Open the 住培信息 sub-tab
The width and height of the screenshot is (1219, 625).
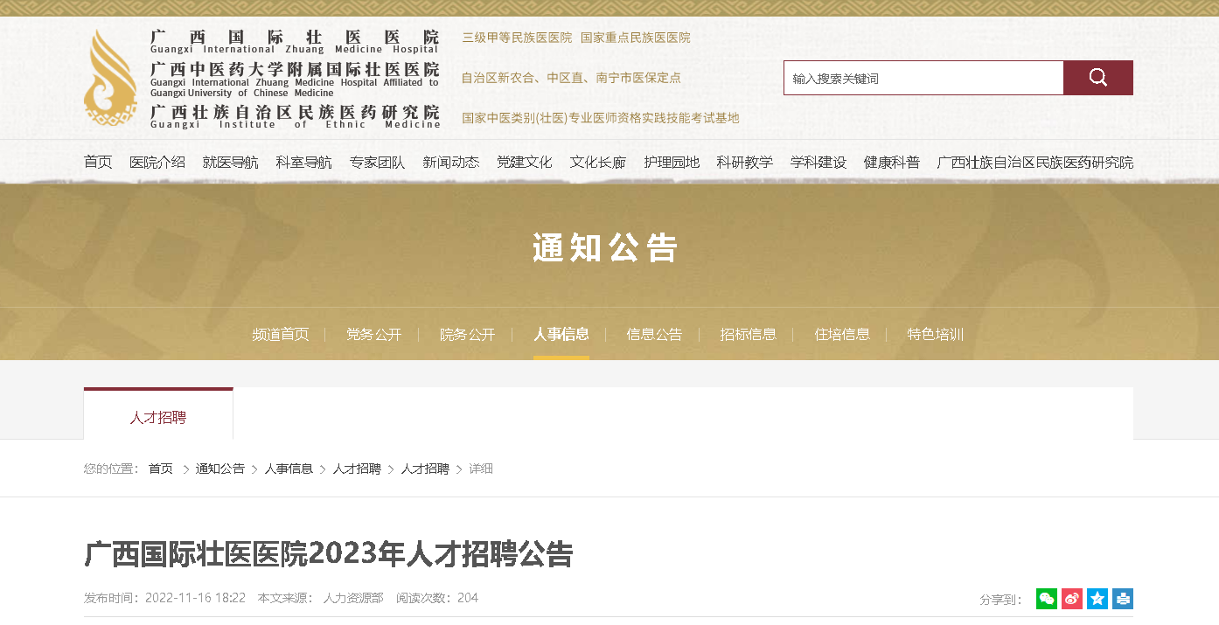pos(842,334)
